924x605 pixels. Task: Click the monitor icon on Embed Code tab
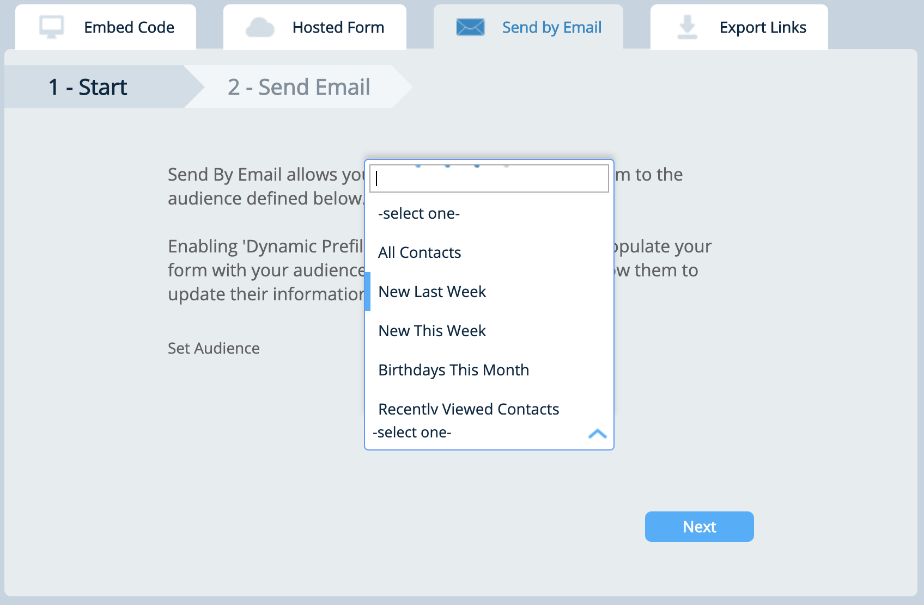52,26
